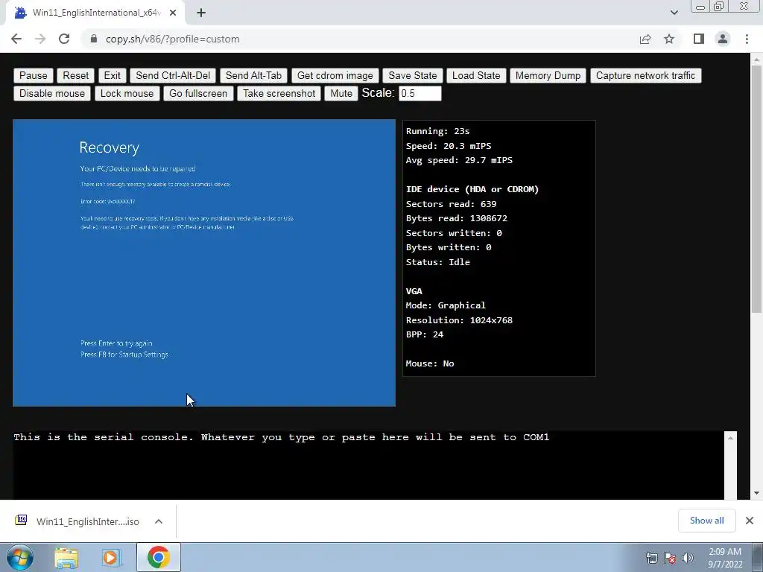Open Windows Media Player from taskbar

pos(111,558)
